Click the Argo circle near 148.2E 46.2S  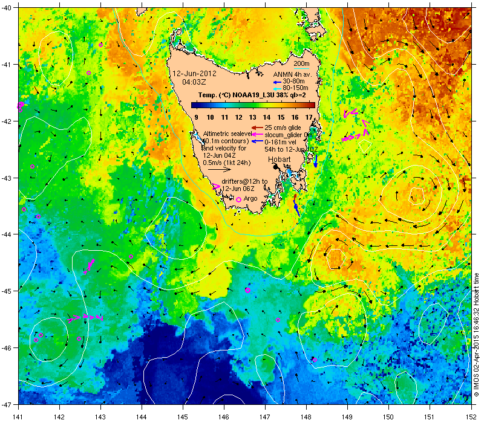[x=315, y=360]
